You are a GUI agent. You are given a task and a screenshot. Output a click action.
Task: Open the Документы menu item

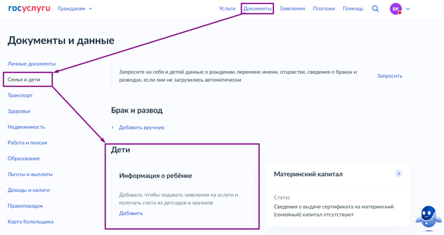click(x=258, y=9)
